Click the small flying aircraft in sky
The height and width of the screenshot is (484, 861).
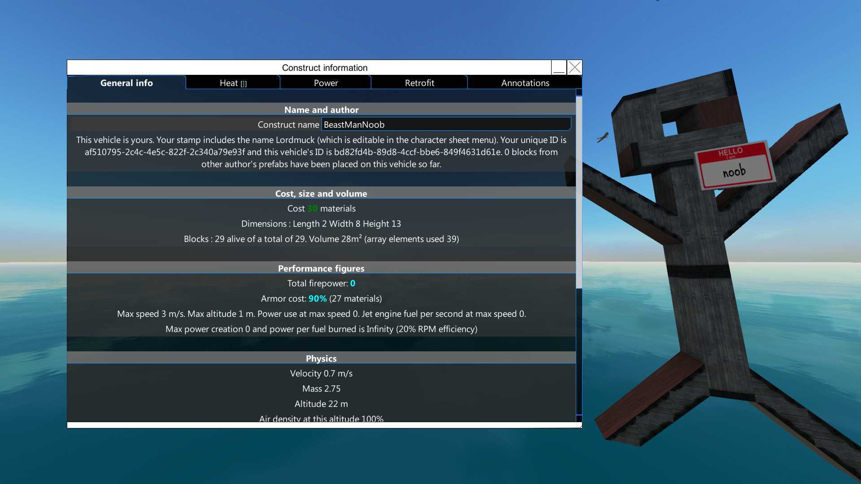point(603,137)
